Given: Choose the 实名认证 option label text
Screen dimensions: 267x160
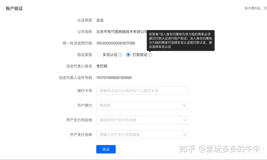Looking at the screenshot, I should point(110,55).
